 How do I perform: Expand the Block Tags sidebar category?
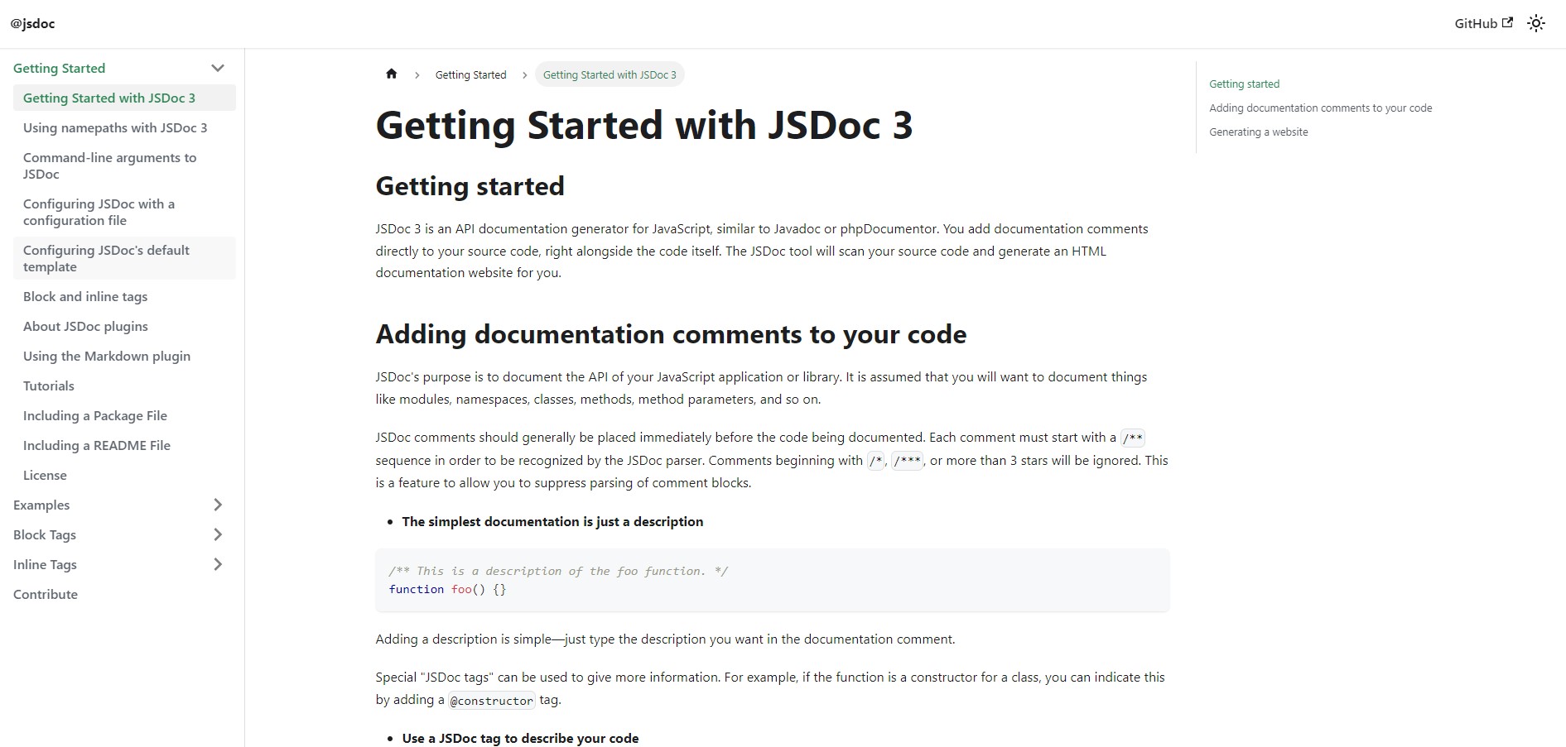[218, 535]
